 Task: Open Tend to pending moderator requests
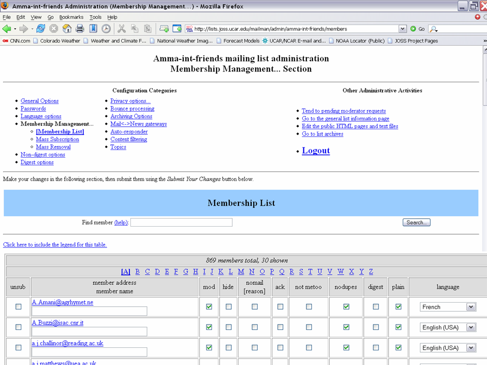344,111
